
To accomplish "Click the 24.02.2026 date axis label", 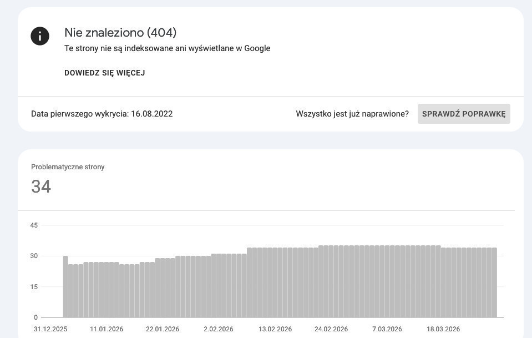I will point(331,329).
